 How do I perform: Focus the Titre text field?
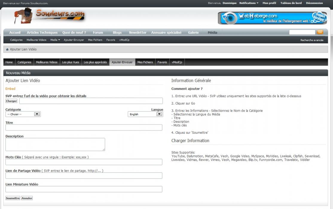click(84, 127)
